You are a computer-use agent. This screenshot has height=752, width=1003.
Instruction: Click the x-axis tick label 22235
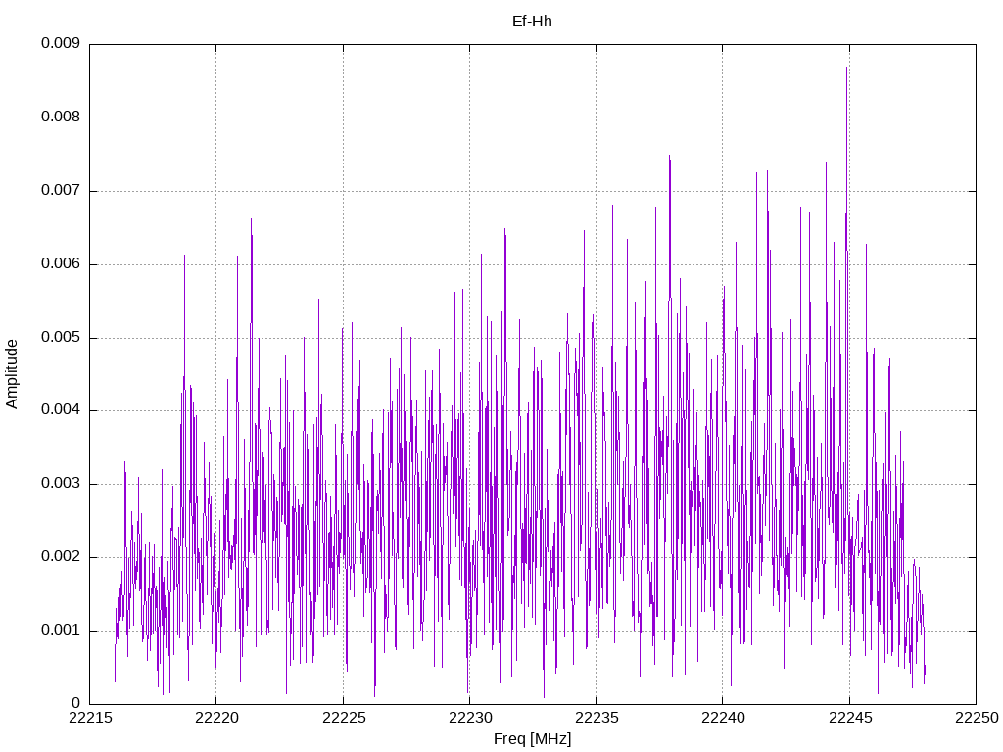pos(597,718)
